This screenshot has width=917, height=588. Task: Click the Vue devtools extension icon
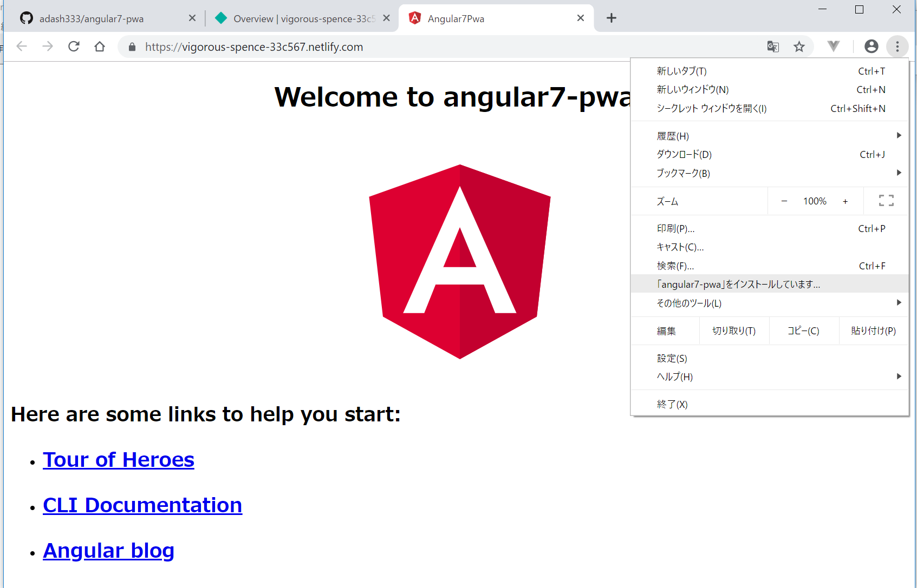834,47
